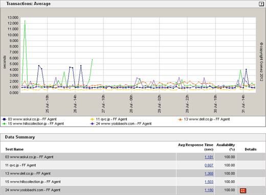Click the '31 Jul - 14h' axis label
Viewport: 266px width, 195px height.
243,104
